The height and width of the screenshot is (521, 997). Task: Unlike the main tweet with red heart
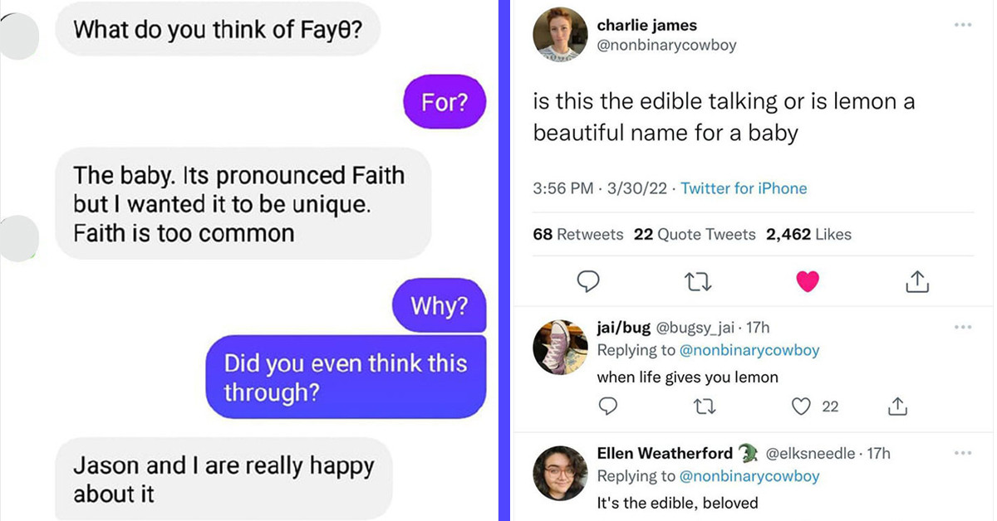click(x=807, y=282)
